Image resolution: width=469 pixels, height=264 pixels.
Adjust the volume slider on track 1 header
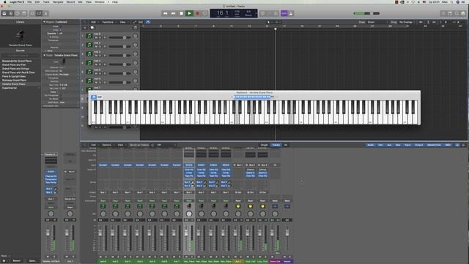click(119, 37)
